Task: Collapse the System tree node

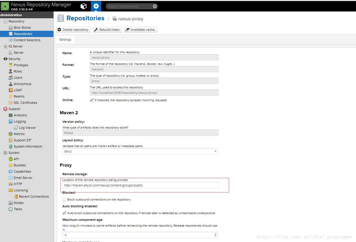Action: (1, 153)
